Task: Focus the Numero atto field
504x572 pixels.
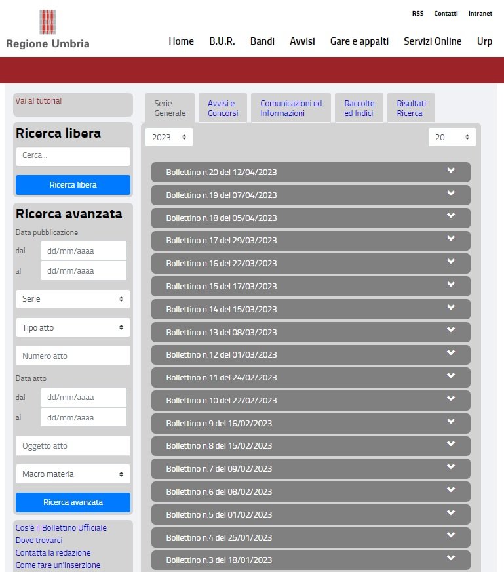Action: (x=73, y=356)
